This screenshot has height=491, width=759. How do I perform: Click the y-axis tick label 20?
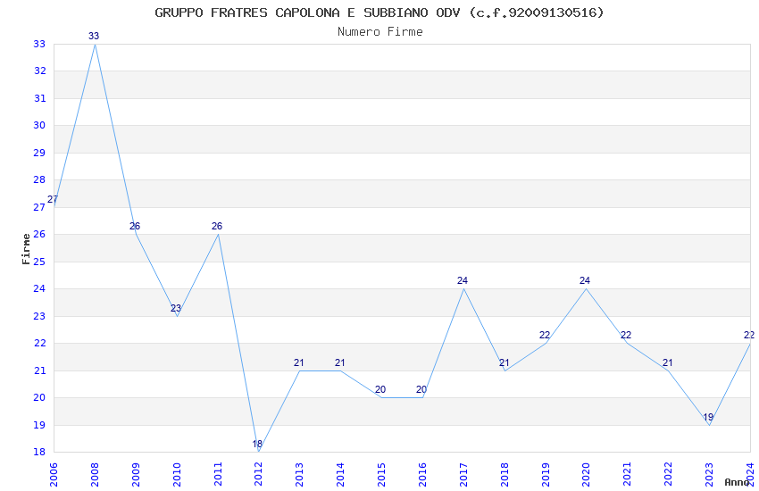(39, 397)
